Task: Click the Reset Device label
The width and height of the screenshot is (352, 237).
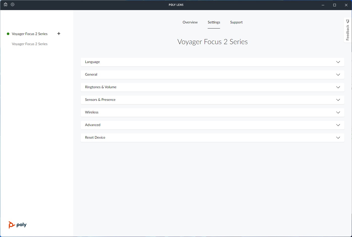Action: [x=95, y=137]
